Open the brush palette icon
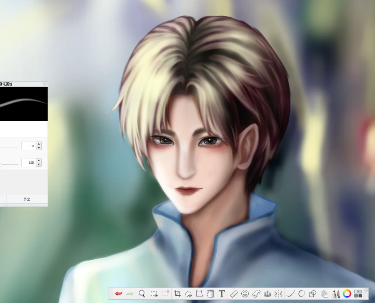 336,294
